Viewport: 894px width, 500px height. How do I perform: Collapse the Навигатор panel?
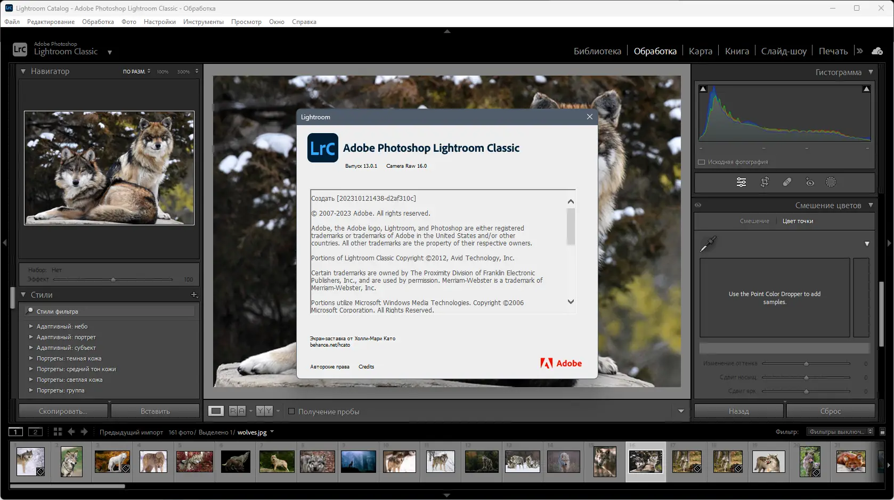pos(22,71)
